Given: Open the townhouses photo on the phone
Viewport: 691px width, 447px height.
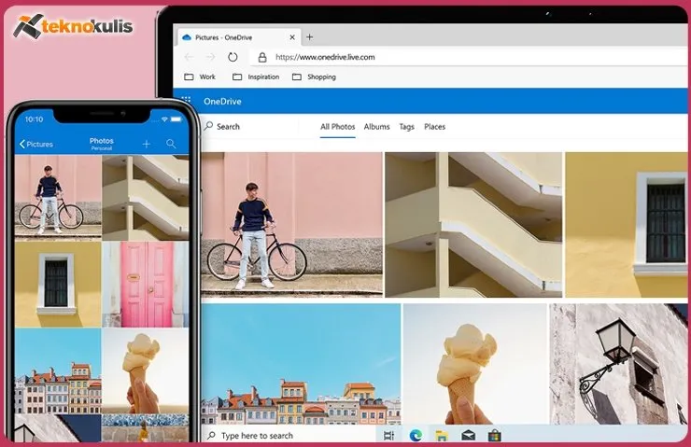Looking at the screenshot, I should [58, 371].
